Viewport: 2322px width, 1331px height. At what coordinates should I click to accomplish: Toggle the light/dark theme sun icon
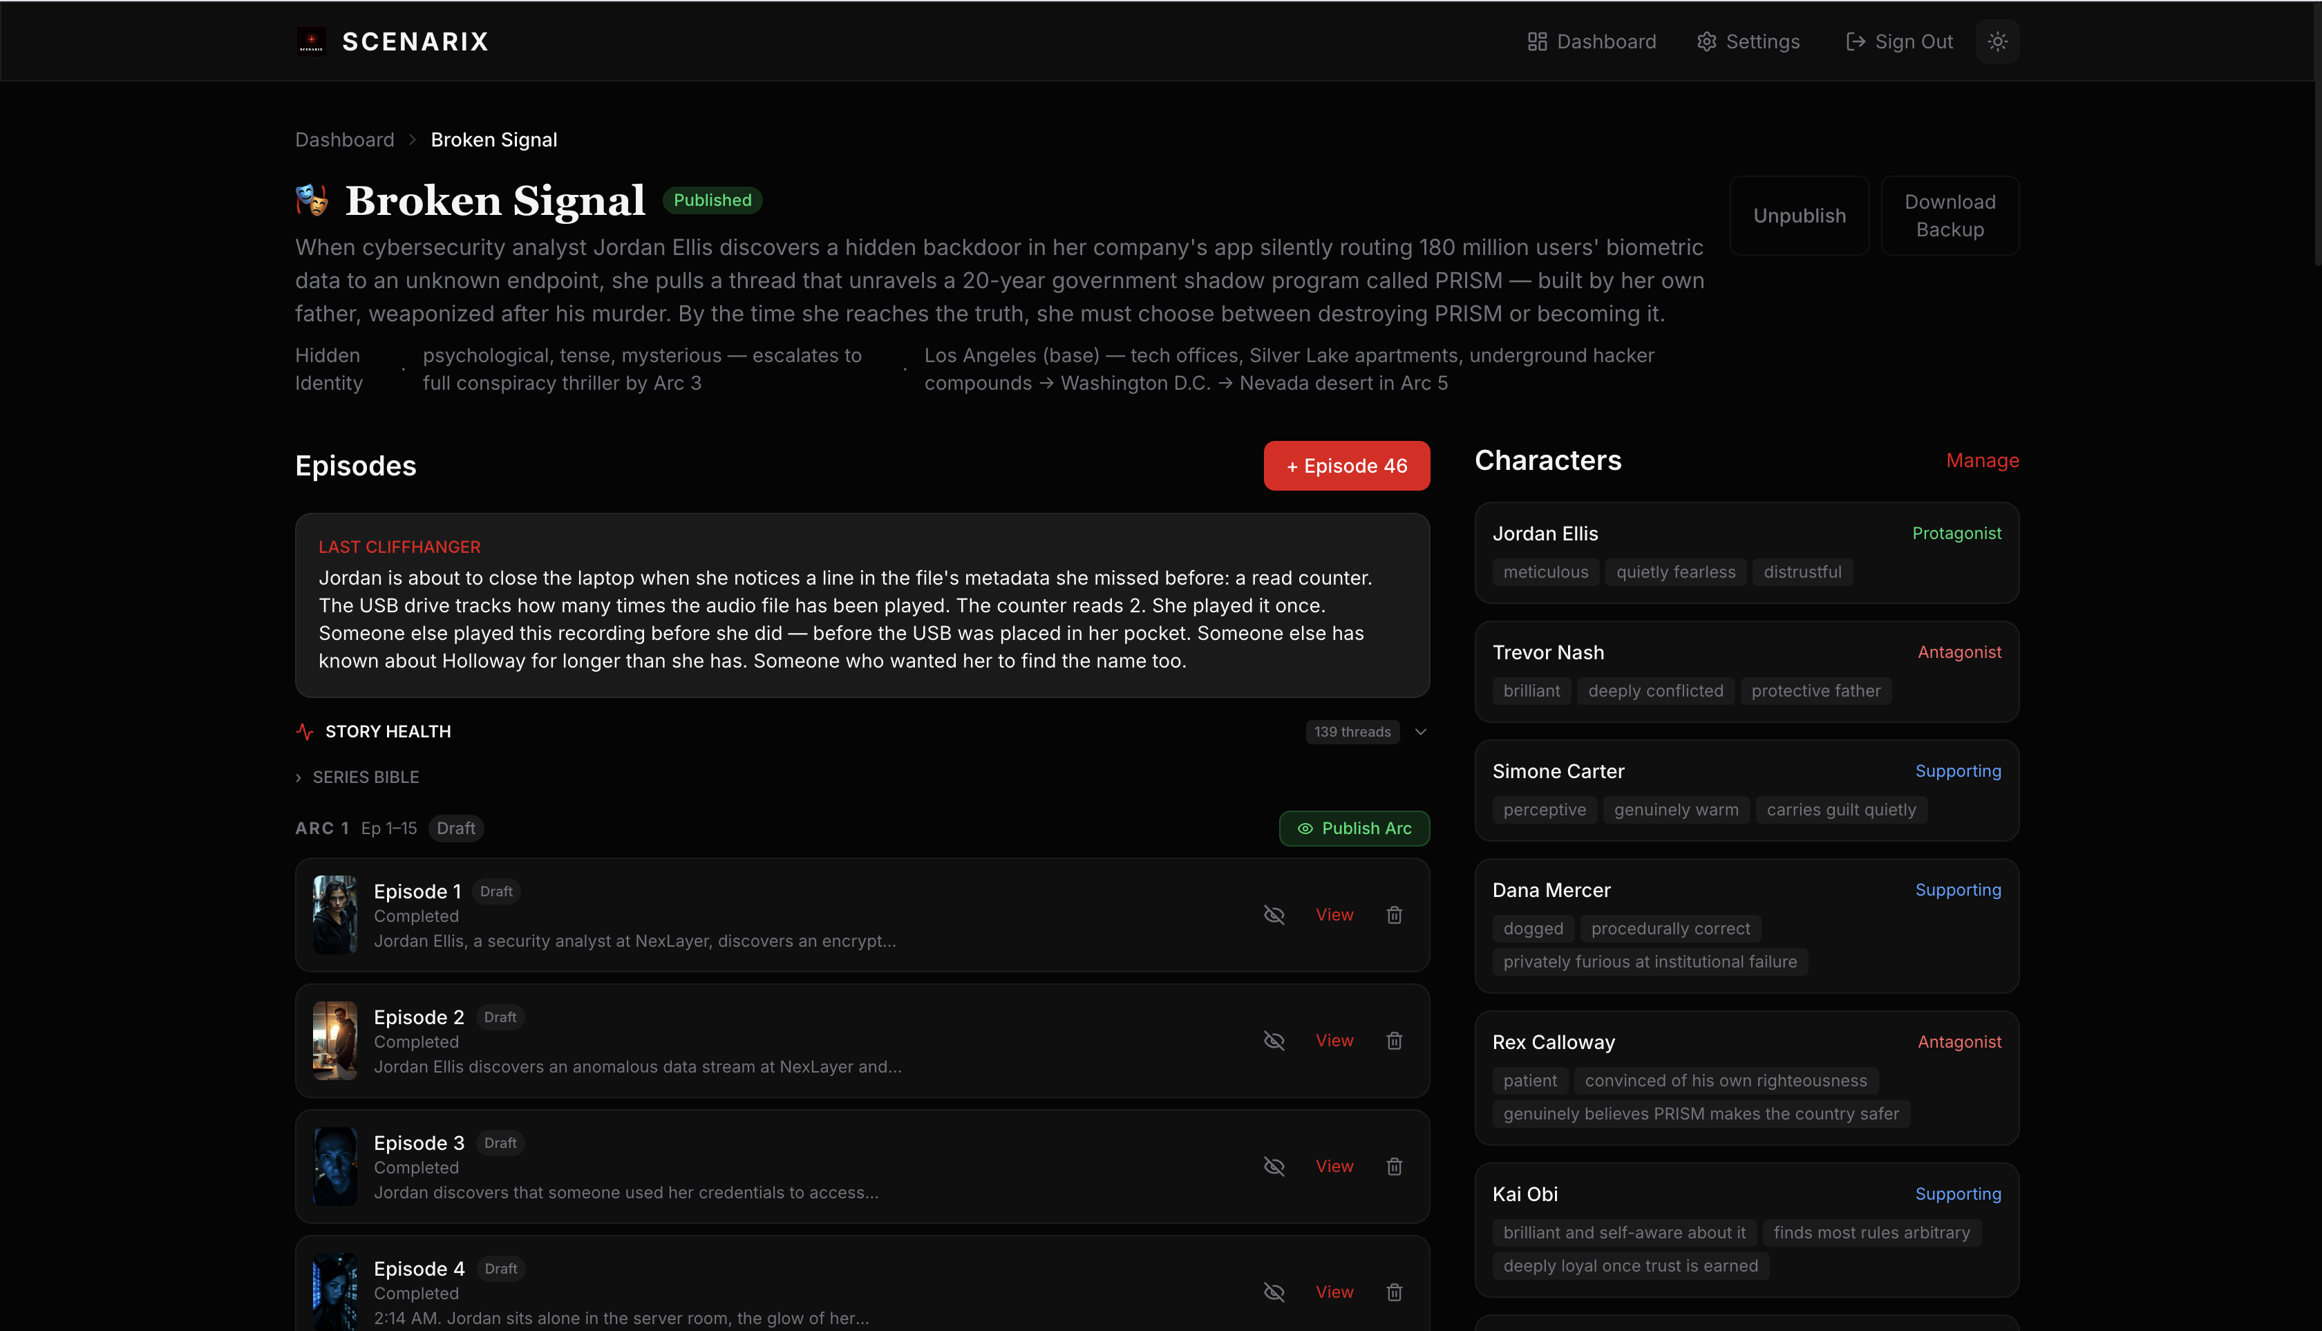tap(1997, 41)
